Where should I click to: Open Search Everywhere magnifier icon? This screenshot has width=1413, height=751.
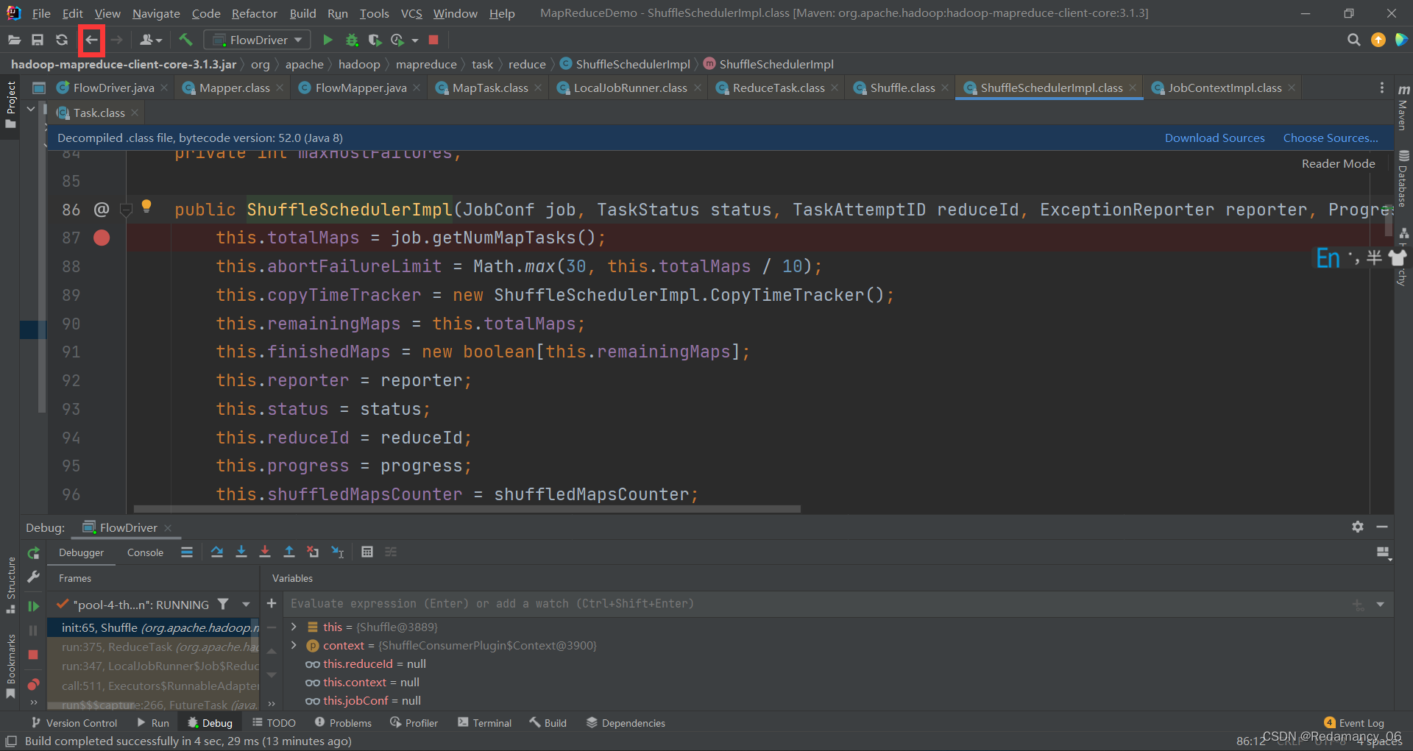point(1353,40)
